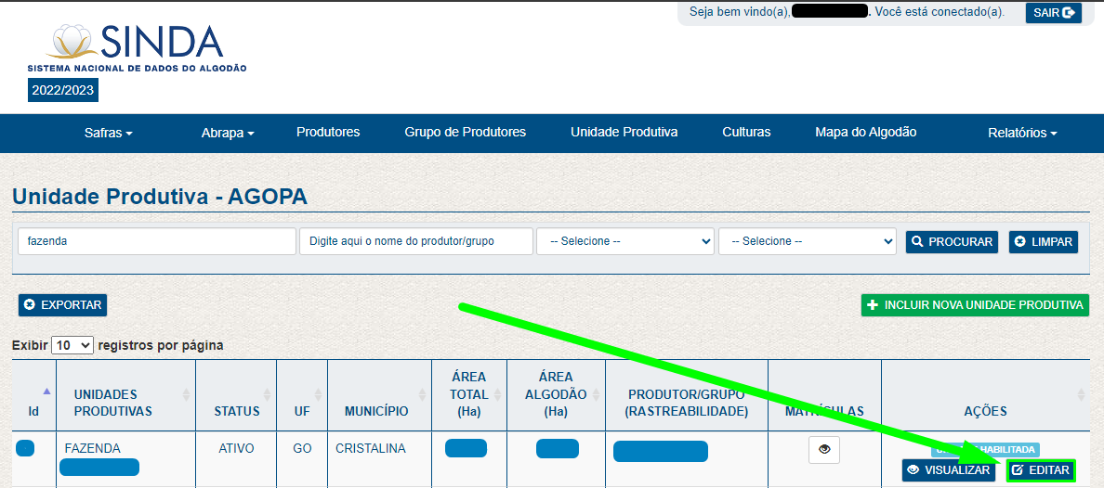Click the SAIR logout button
Screen dimensions: 1104x488
1053,13
